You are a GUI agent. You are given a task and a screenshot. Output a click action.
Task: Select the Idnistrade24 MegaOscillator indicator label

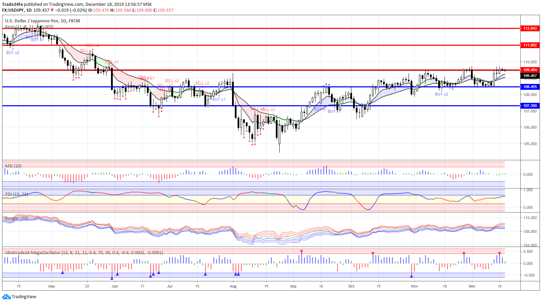(x=84, y=252)
